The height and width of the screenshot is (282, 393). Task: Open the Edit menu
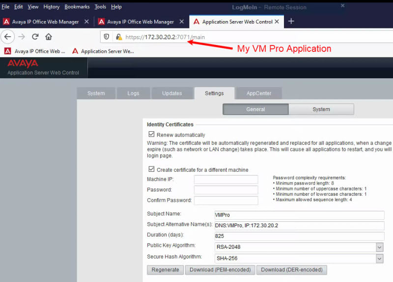(x=19, y=7)
